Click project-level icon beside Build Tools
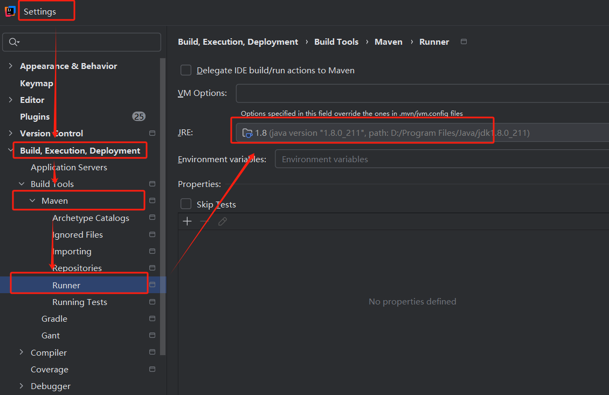Image resolution: width=609 pixels, height=395 pixels. point(152,184)
